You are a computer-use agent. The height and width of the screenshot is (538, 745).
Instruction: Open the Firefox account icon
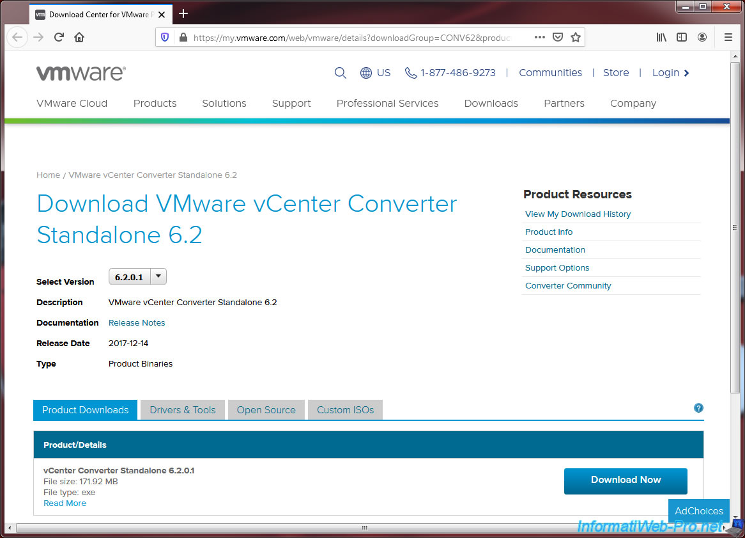coord(702,37)
